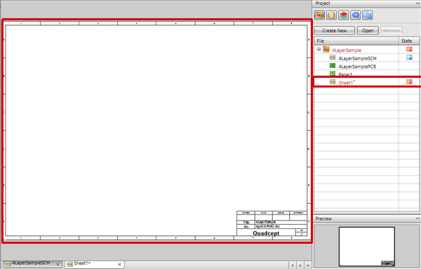Select the stacked layers icon
Viewport: 421px width, 269px height.
pyautogui.click(x=343, y=15)
